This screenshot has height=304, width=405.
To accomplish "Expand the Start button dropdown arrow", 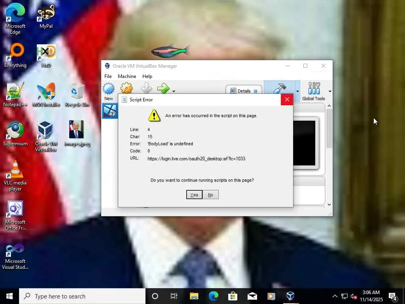I will (x=174, y=91).
